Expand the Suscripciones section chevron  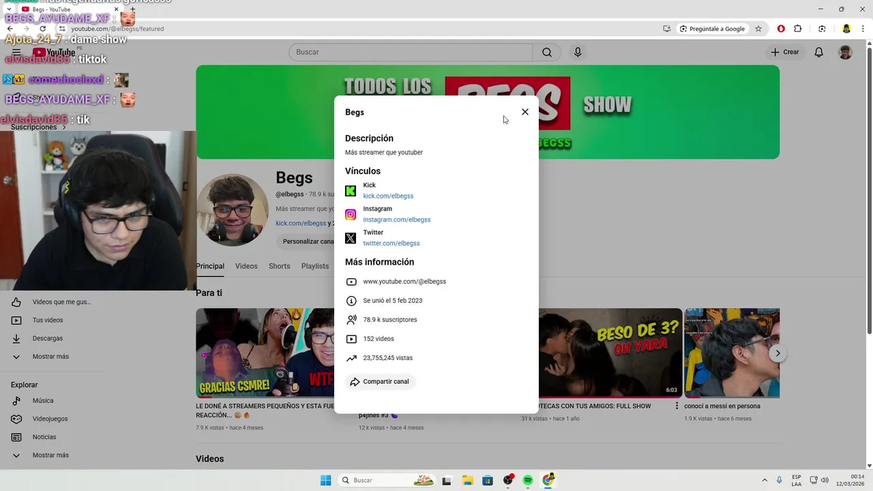click(x=64, y=128)
